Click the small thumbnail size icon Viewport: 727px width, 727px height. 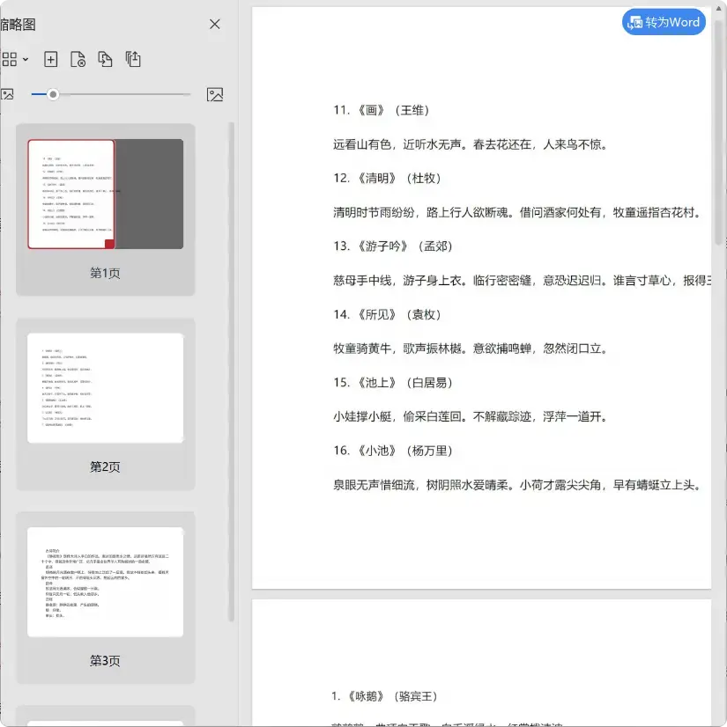(x=9, y=94)
